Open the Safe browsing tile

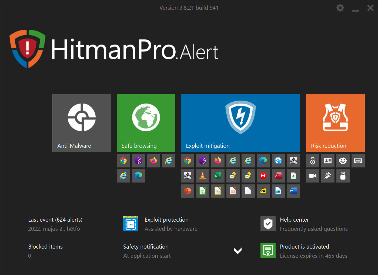tap(146, 123)
